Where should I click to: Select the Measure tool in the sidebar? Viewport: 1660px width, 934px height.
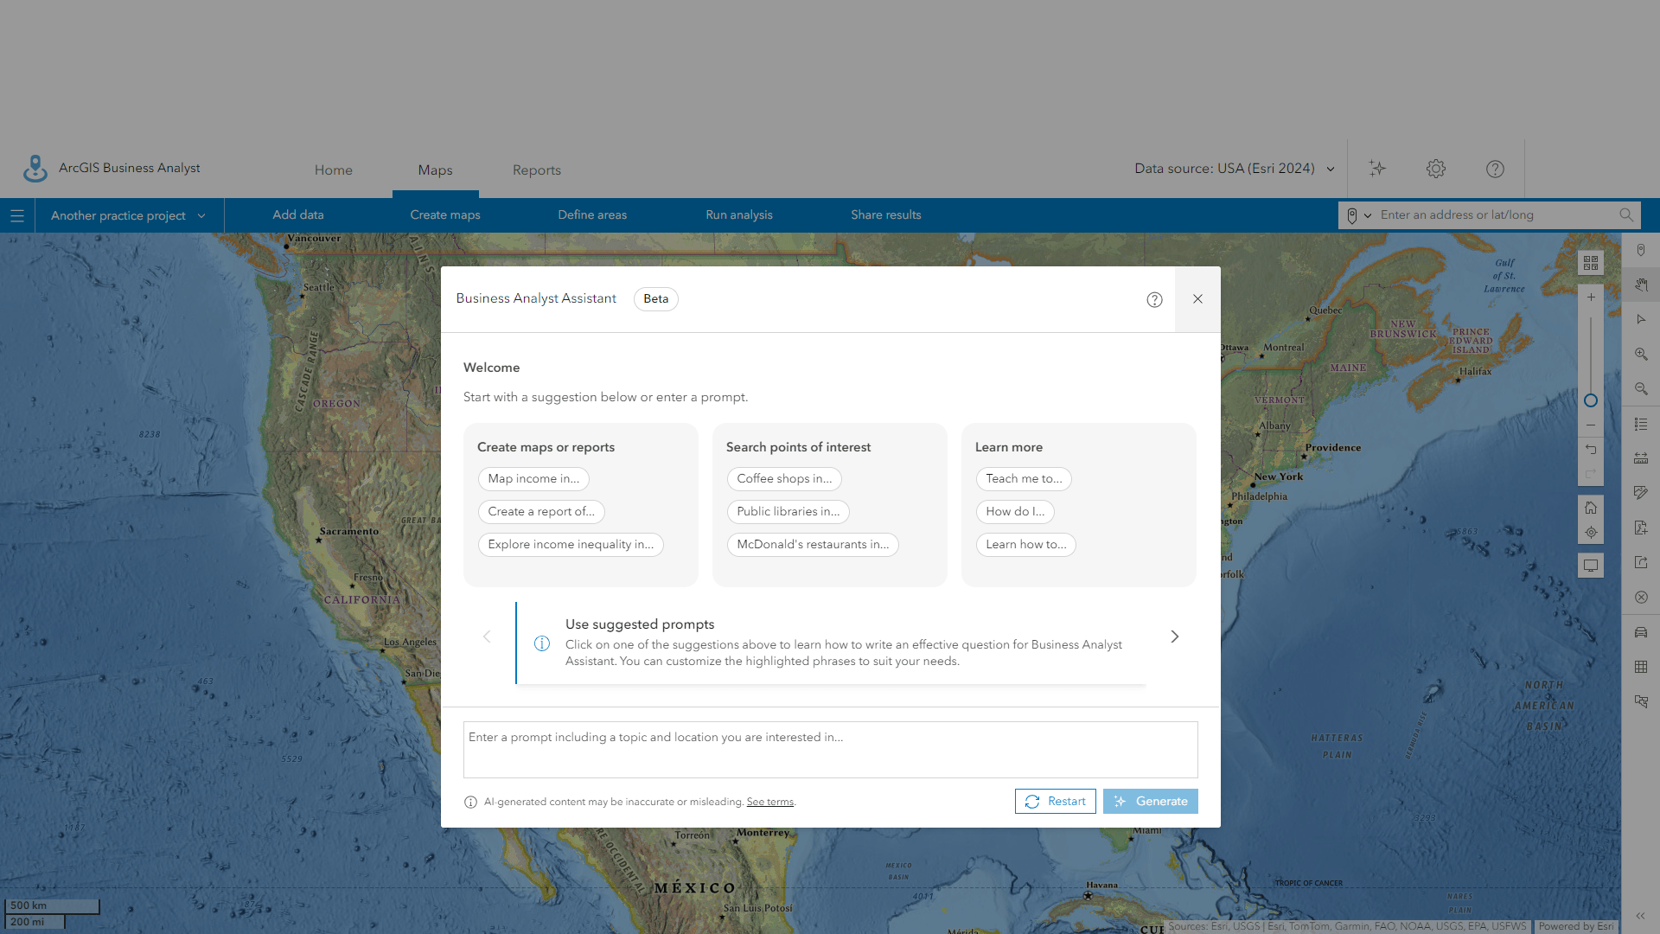1641,457
